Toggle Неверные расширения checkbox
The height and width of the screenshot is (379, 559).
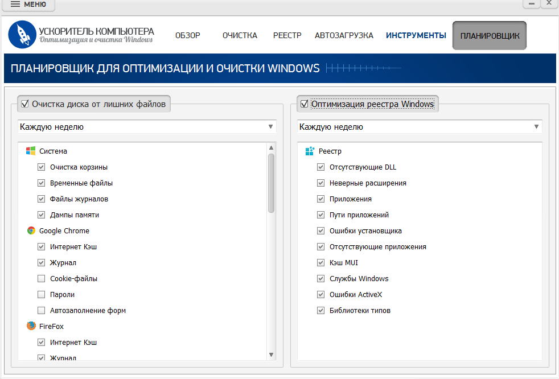coord(321,183)
